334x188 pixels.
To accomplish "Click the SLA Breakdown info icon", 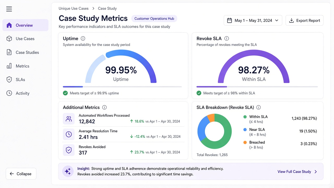I will click(259, 107).
